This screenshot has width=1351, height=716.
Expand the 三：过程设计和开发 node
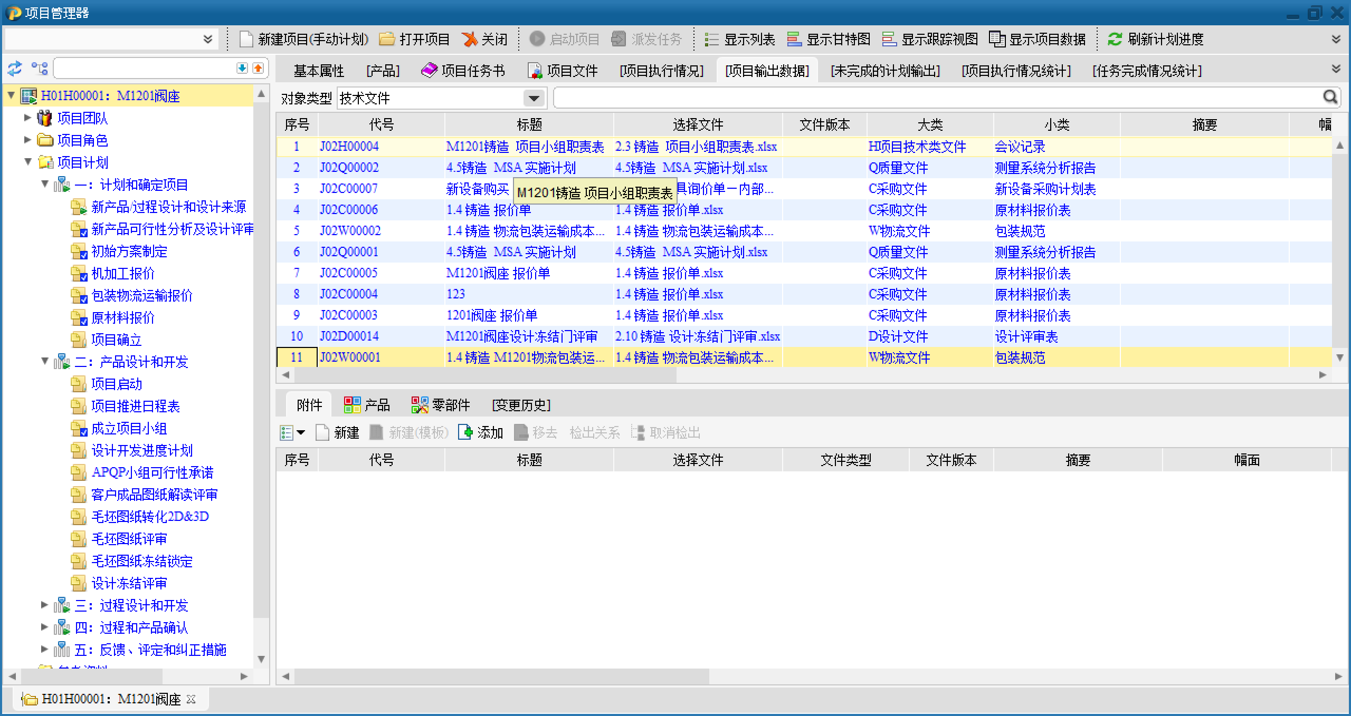(45, 605)
